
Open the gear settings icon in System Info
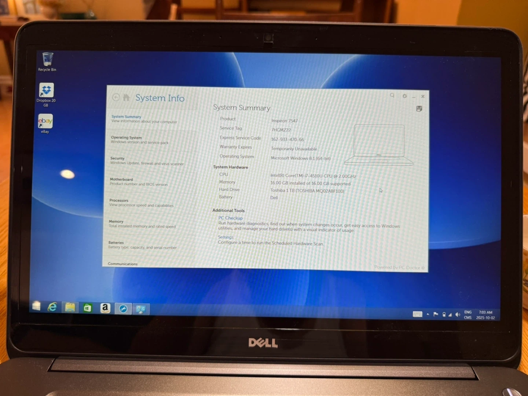(x=404, y=96)
